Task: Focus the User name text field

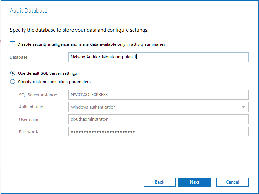Action: pyautogui.click(x=158, y=119)
